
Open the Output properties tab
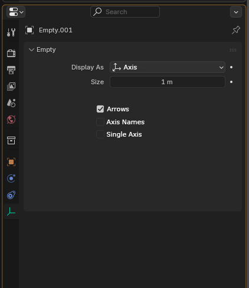pos(11,70)
